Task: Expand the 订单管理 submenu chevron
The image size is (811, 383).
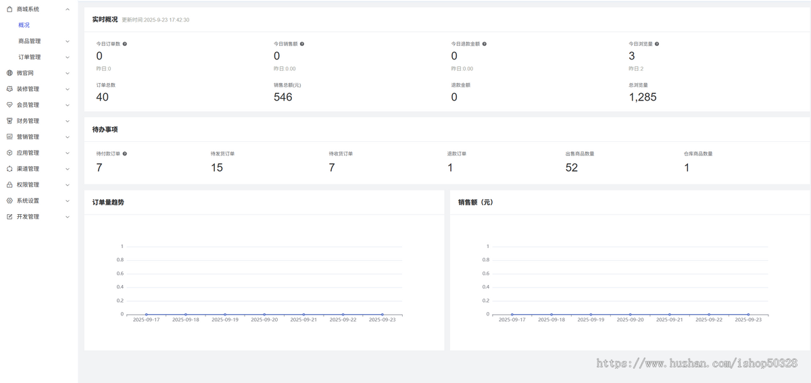Action: click(68, 57)
